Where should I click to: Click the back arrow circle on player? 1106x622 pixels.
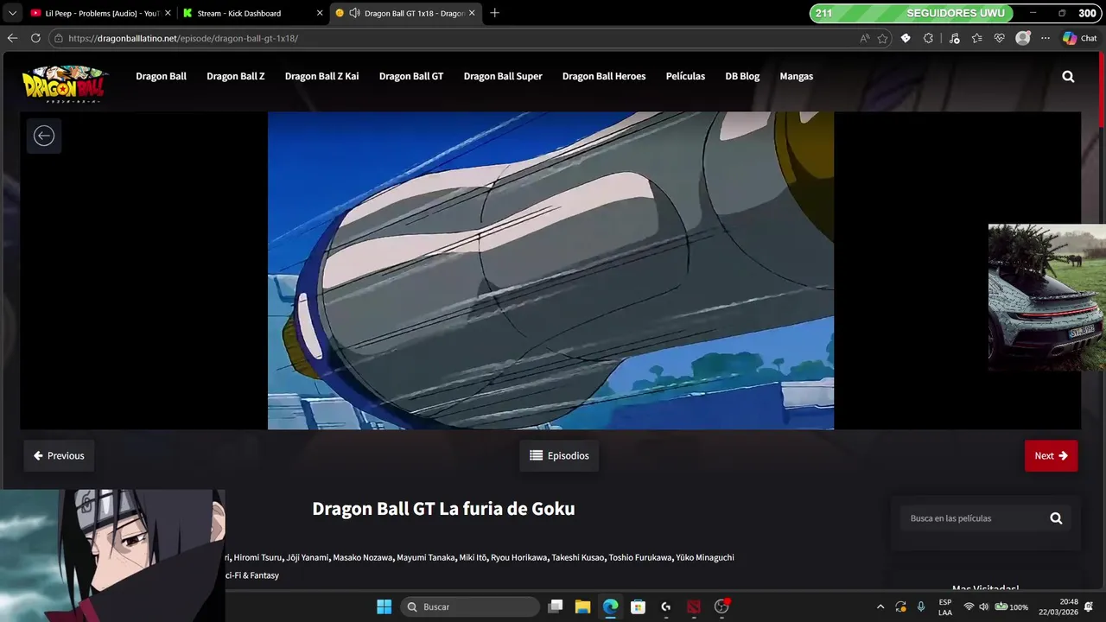pyautogui.click(x=44, y=136)
